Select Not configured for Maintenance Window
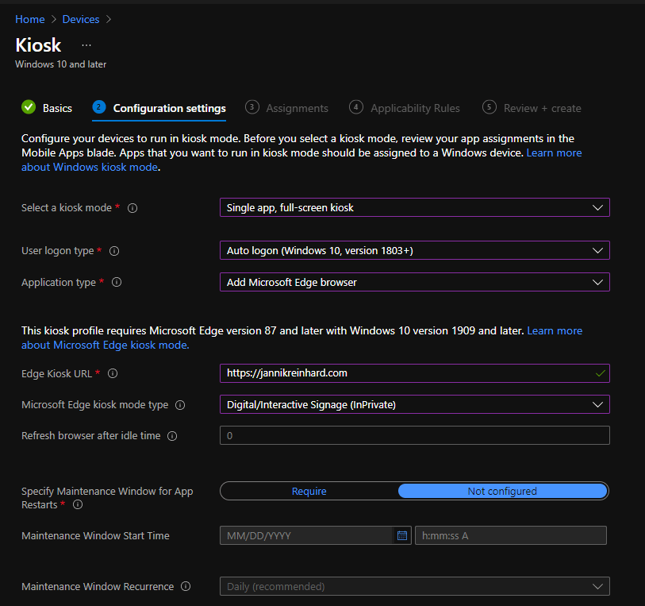 [x=501, y=491]
